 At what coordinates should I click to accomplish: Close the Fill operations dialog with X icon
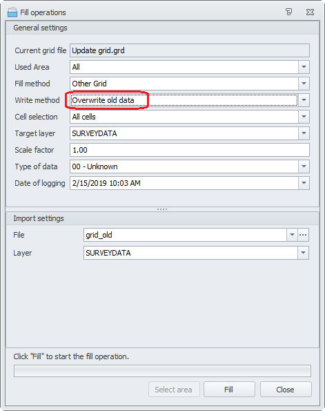click(310, 12)
